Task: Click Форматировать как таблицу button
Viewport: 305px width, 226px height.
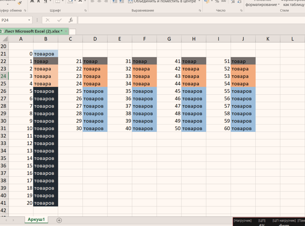Action: click(x=293, y=3)
